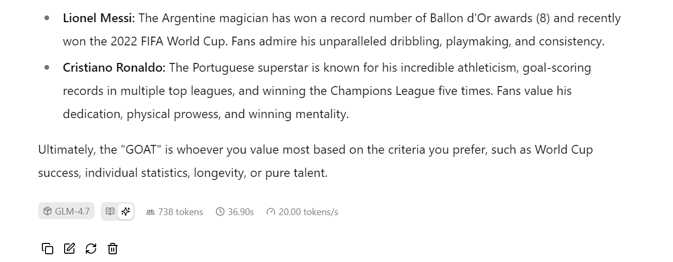Viewport: 673px width, 262px height.
Task: Click the clock icon next to 36.90s
Action: coord(220,211)
